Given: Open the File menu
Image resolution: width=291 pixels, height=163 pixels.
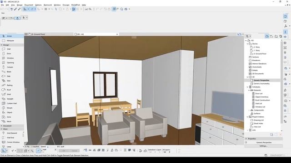Looking at the screenshot, I should click(2, 5).
